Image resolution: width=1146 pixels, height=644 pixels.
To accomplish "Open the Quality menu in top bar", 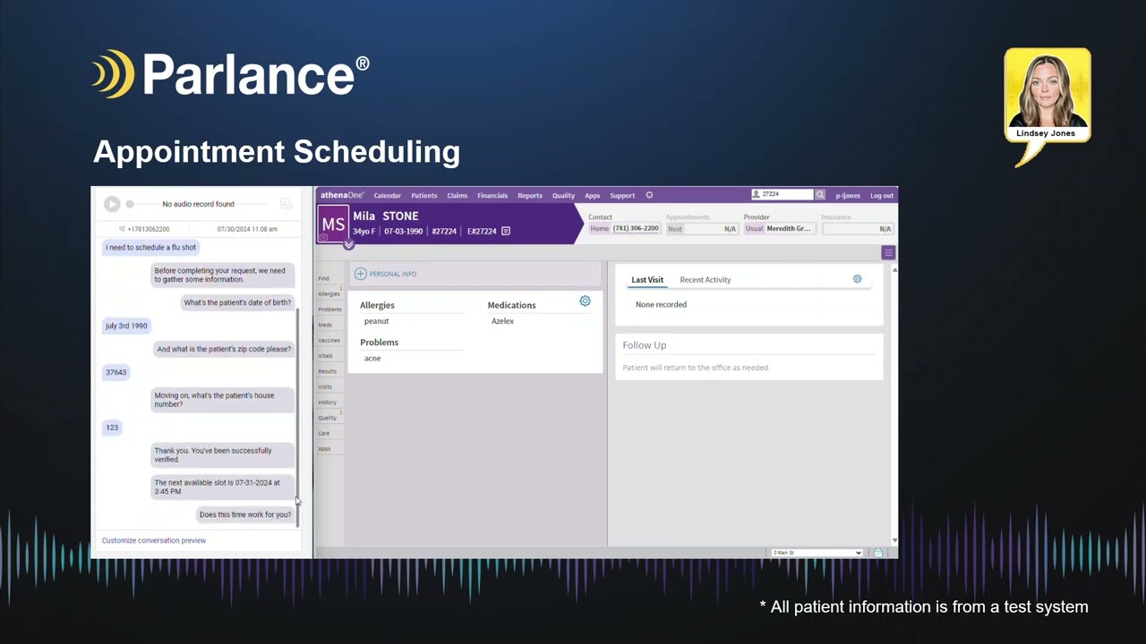I will pos(563,195).
